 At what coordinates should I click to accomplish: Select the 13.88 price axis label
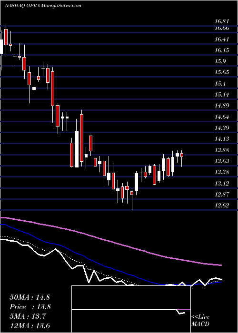coord(222,150)
